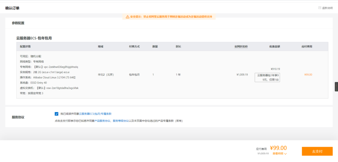Open the 服务等级协议 link
Viewport: 338px width, 162px height.
(x=121, y=121)
